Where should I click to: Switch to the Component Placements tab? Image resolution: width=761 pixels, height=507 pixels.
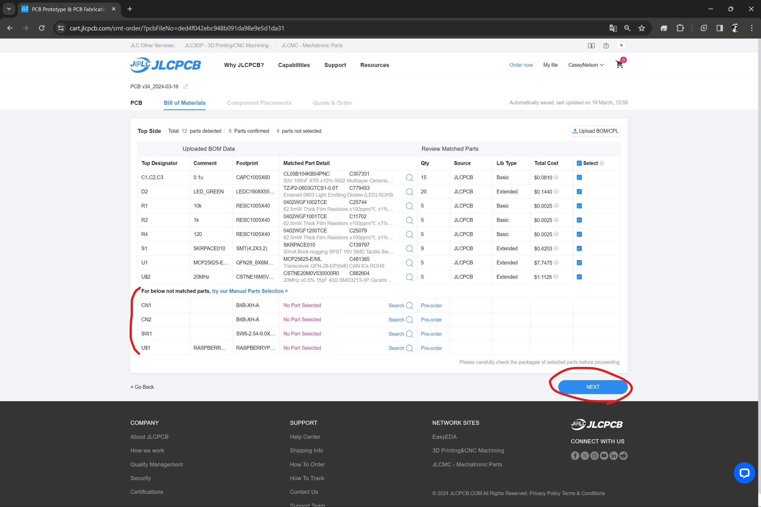[259, 103]
